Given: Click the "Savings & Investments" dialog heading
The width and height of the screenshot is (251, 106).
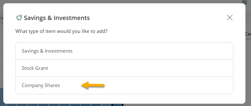Looking at the screenshot, I should (x=57, y=18).
